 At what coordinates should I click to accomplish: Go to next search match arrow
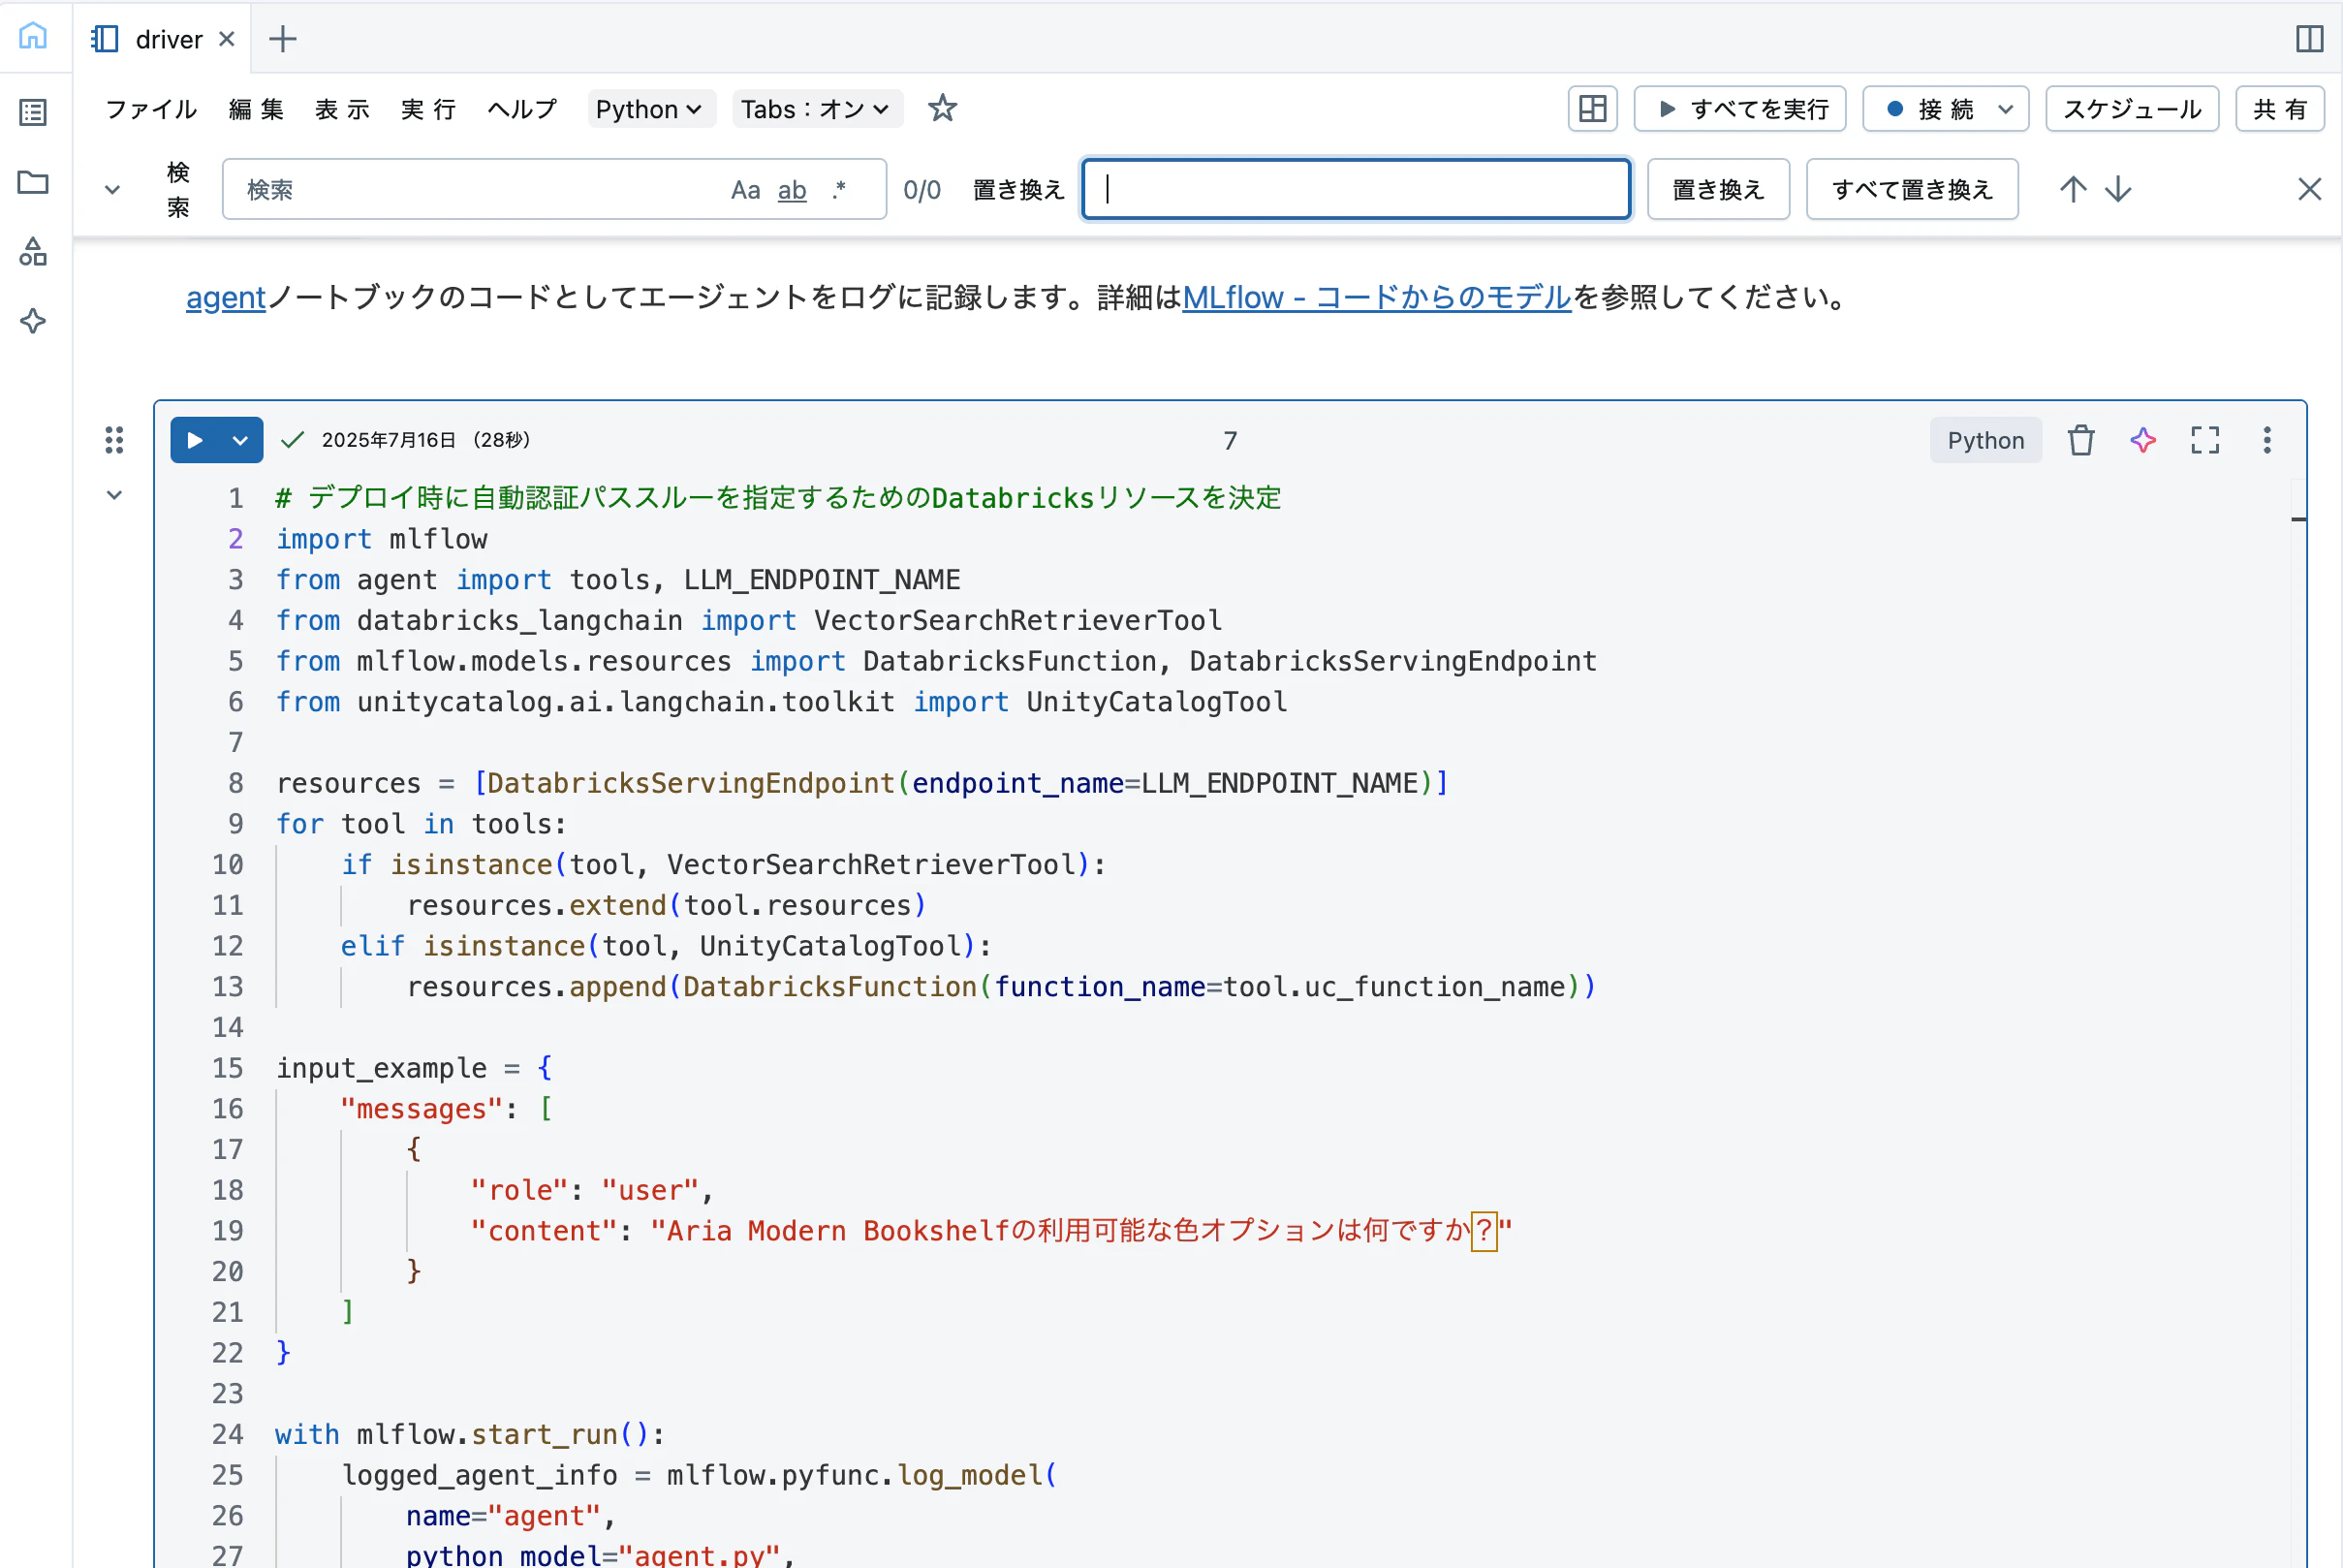point(2118,189)
